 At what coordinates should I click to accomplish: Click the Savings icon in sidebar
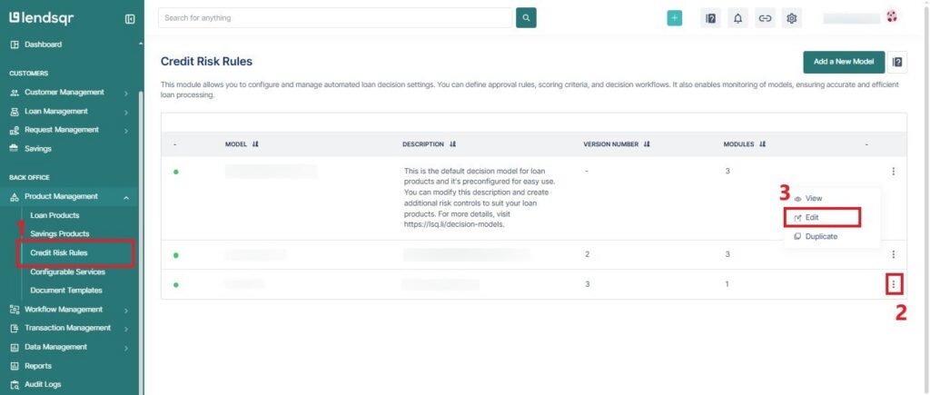coord(15,149)
